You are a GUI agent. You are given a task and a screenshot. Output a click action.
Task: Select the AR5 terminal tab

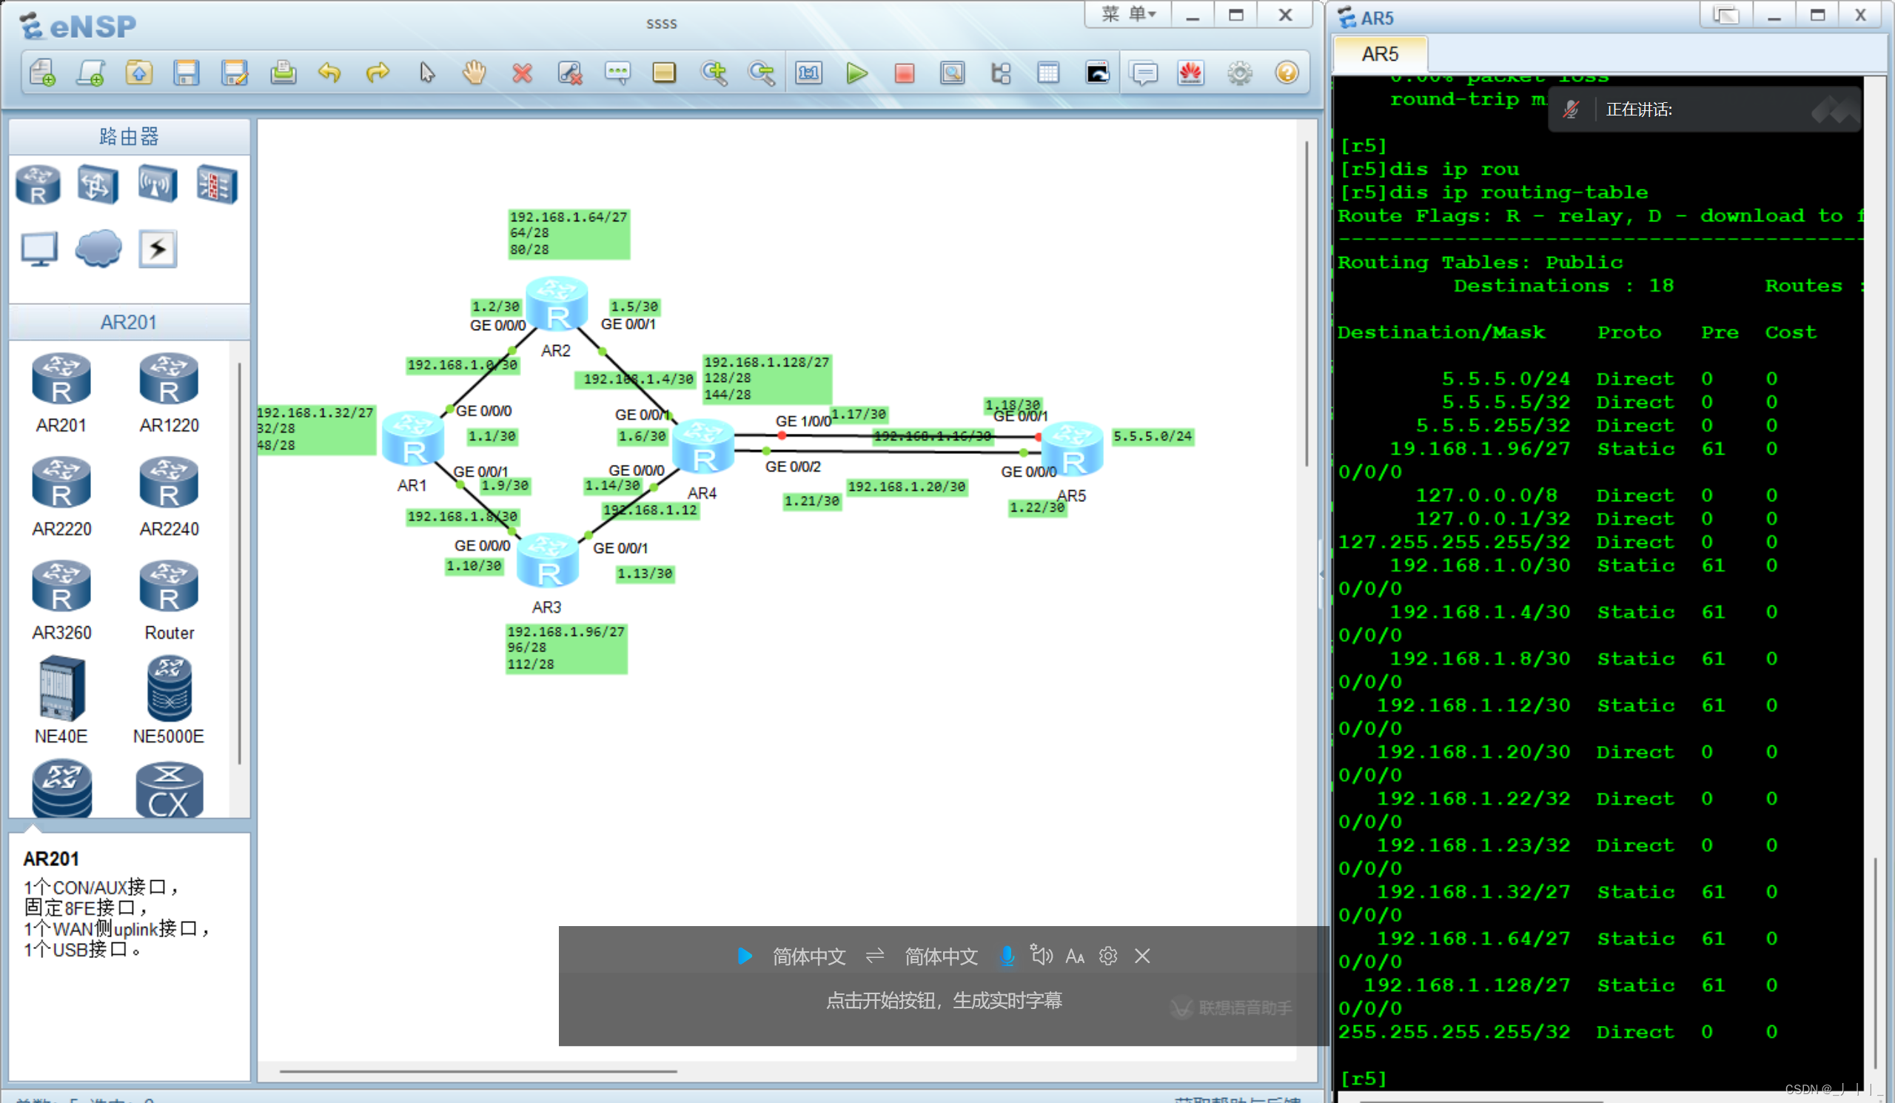point(1380,54)
